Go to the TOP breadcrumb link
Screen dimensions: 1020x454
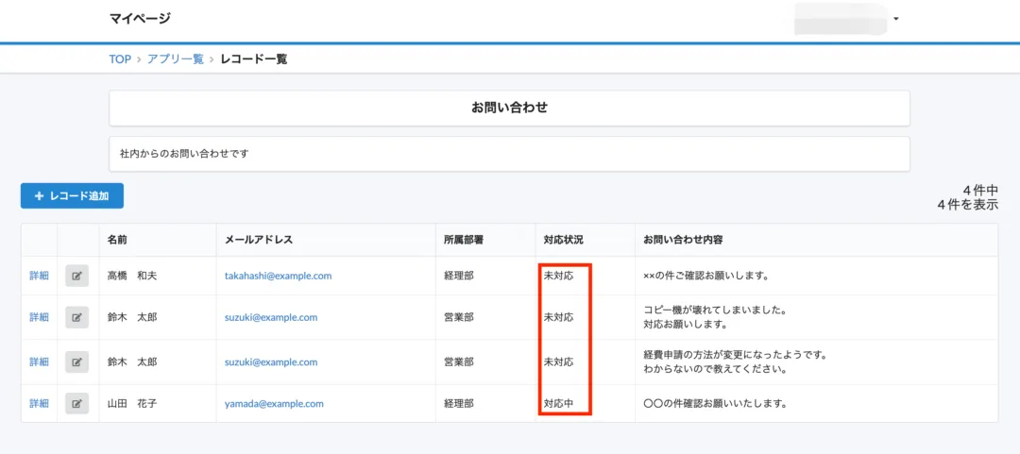(120, 59)
